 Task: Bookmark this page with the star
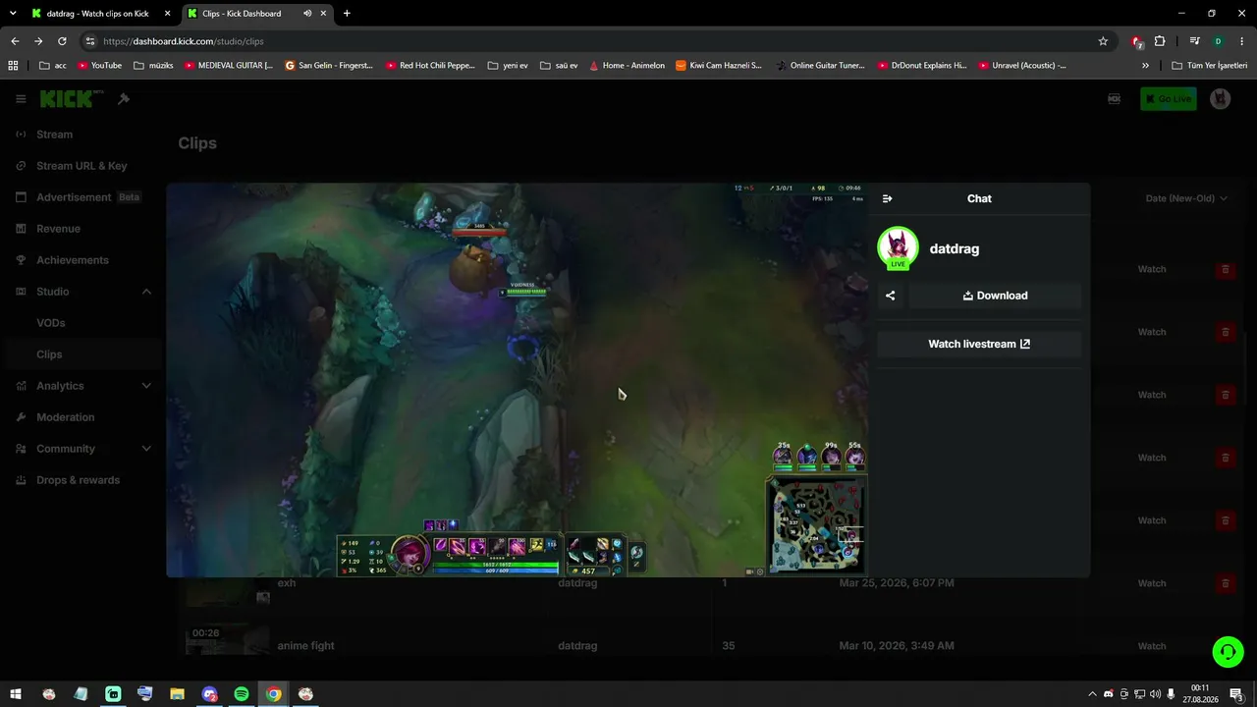click(1103, 41)
